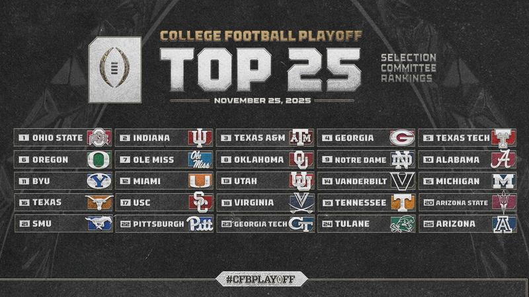529x297 pixels.
Task: Select the Texas A&M logo
Action: pos(301,138)
